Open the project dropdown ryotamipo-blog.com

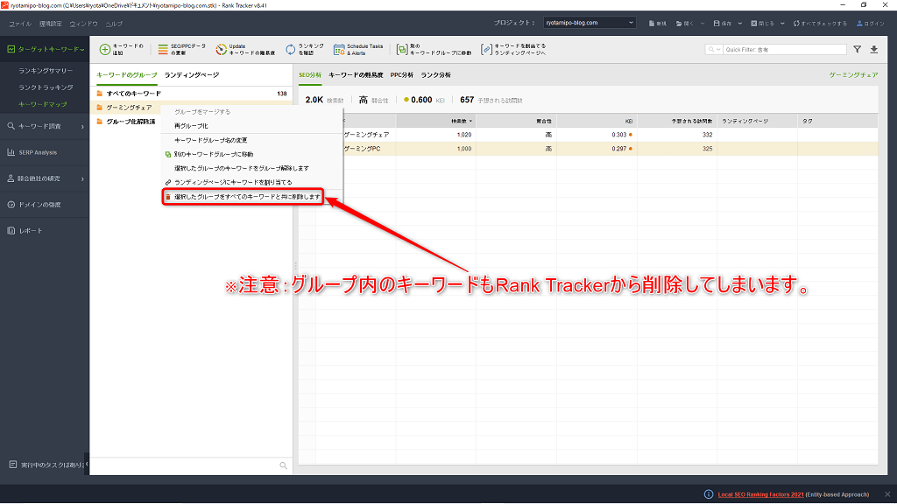(x=596, y=23)
